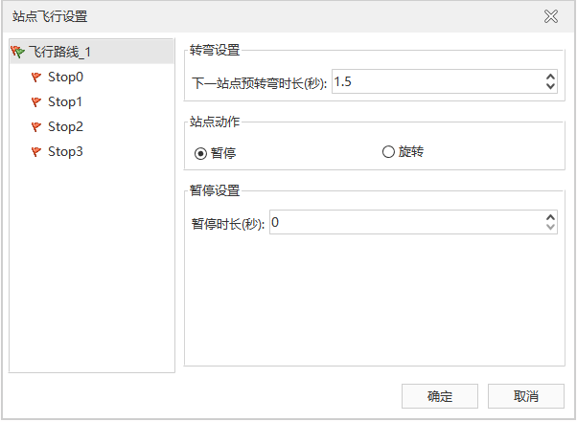Decrease 暂停时长 using the down arrow

(550, 228)
